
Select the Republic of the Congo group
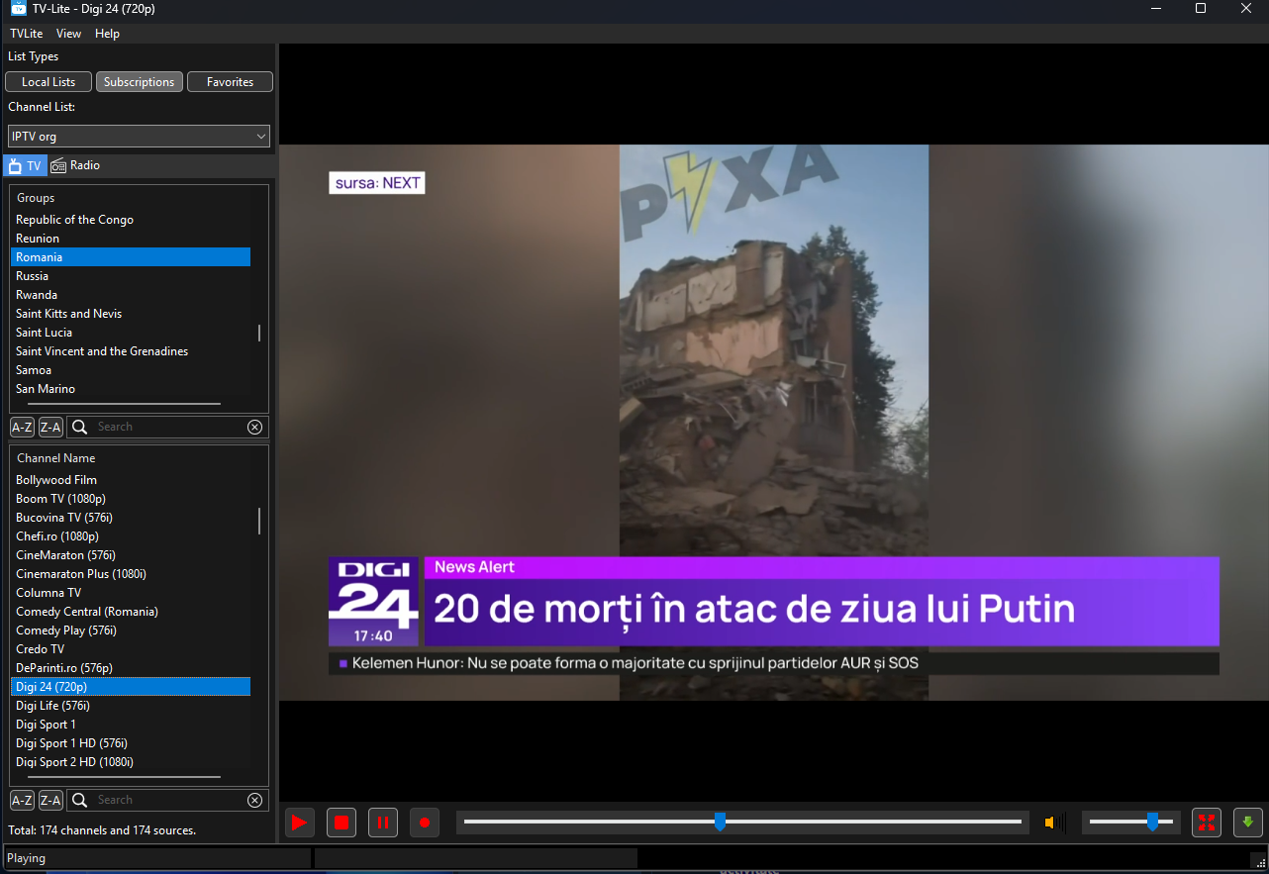point(131,220)
